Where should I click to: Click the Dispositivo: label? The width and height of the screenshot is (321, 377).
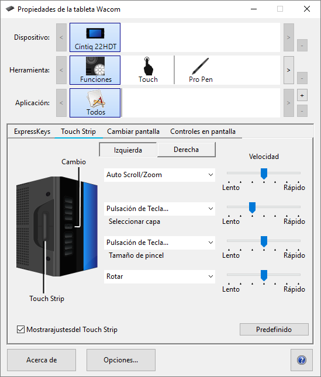tap(32, 37)
